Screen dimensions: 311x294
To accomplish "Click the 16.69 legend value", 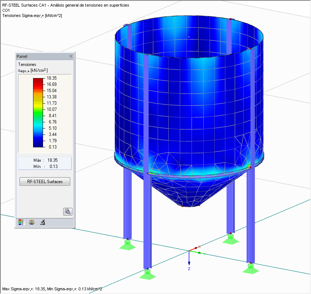I will [51, 84].
